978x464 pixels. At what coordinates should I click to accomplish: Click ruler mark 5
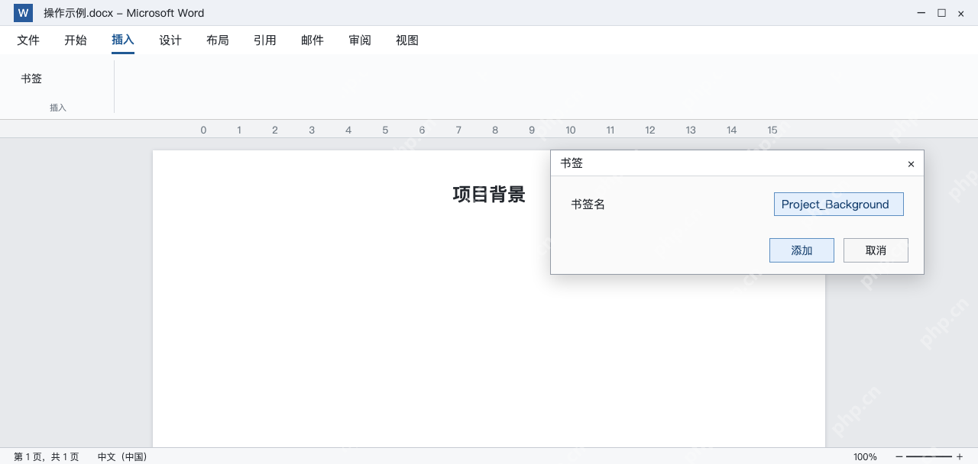(385, 130)
